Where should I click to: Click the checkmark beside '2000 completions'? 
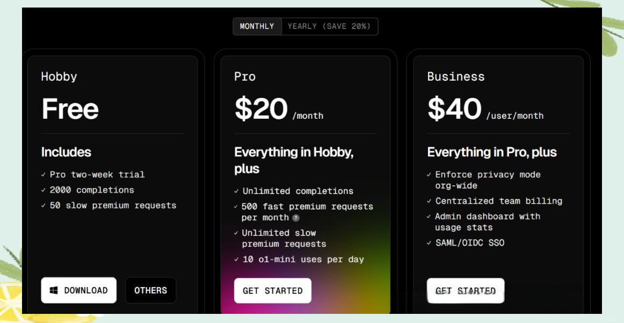(43, 190)
